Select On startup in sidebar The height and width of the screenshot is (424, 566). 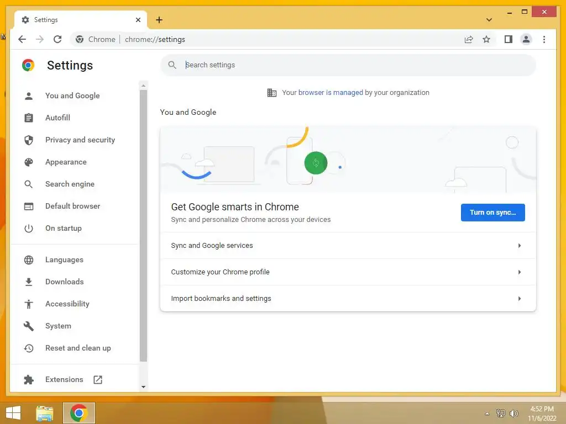click(x=63, y=228)
